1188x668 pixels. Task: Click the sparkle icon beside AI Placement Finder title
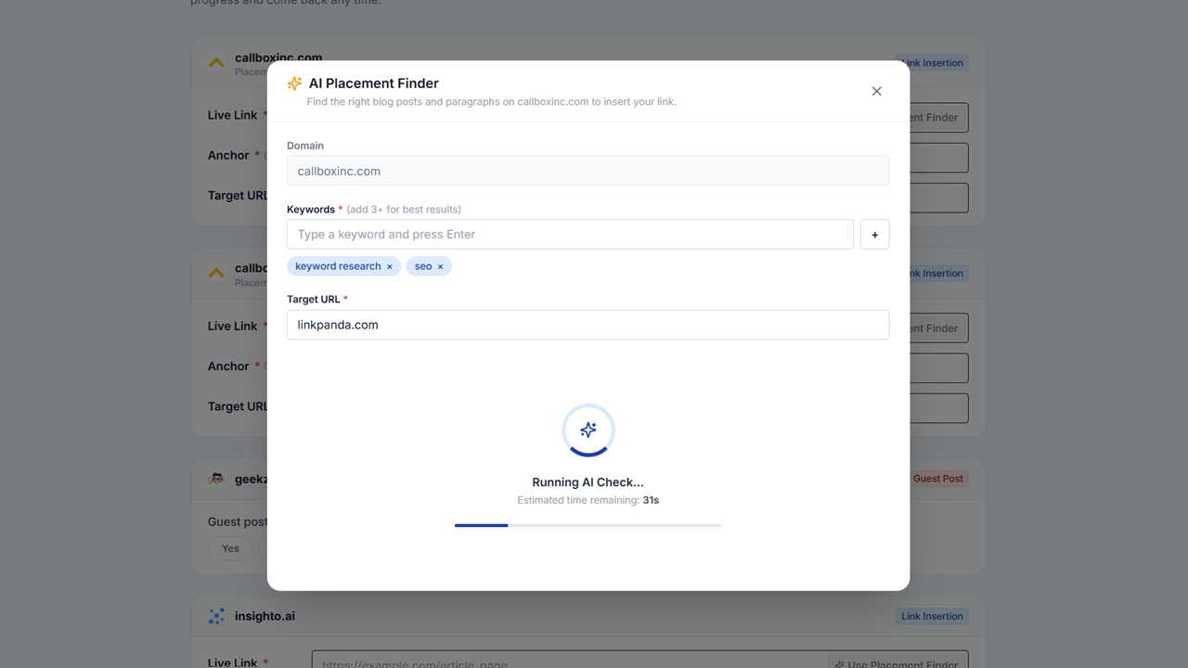[x=294, y=83]
